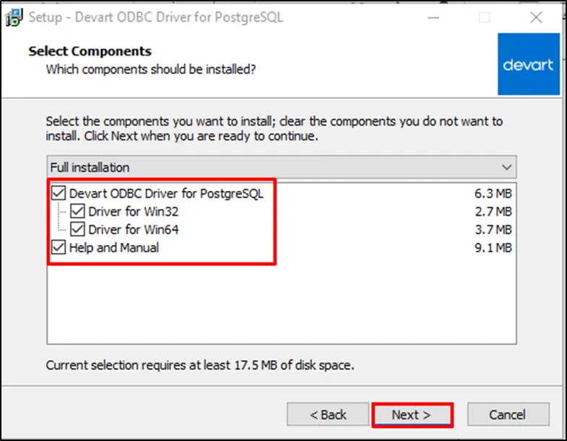Click the greyed-out maximize window button

(484, 17)
